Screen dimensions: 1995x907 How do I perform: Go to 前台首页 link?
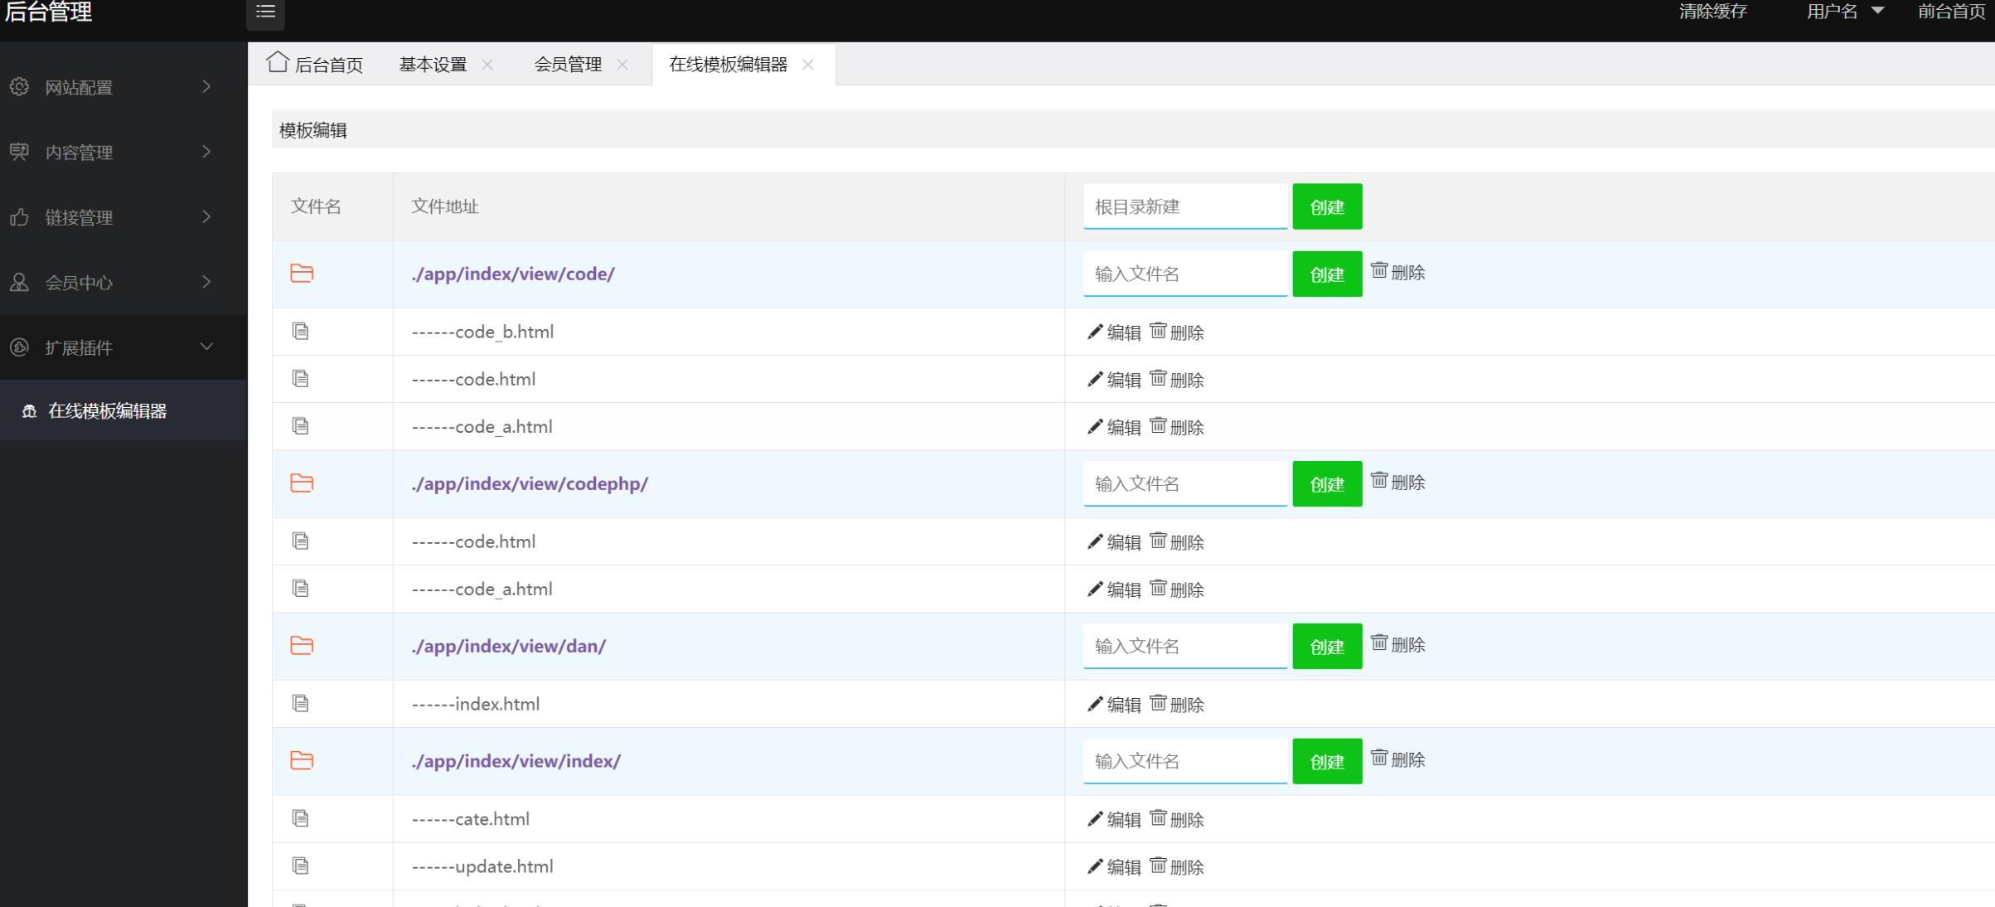(1952, 12)
